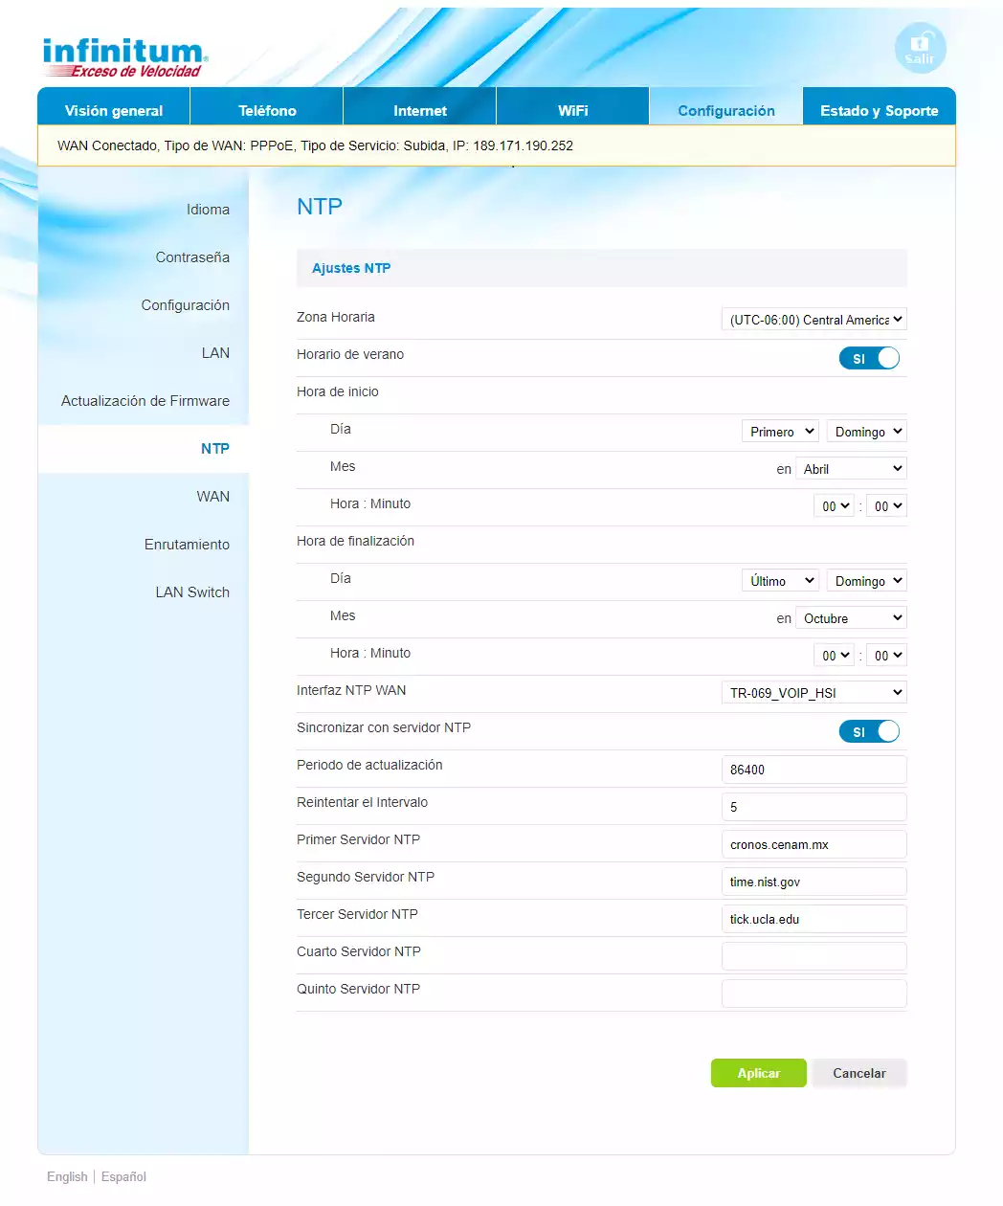The width and height of the screenshot is (1003, 1206).
Task: Switch language to English link
Action: 67,1176
